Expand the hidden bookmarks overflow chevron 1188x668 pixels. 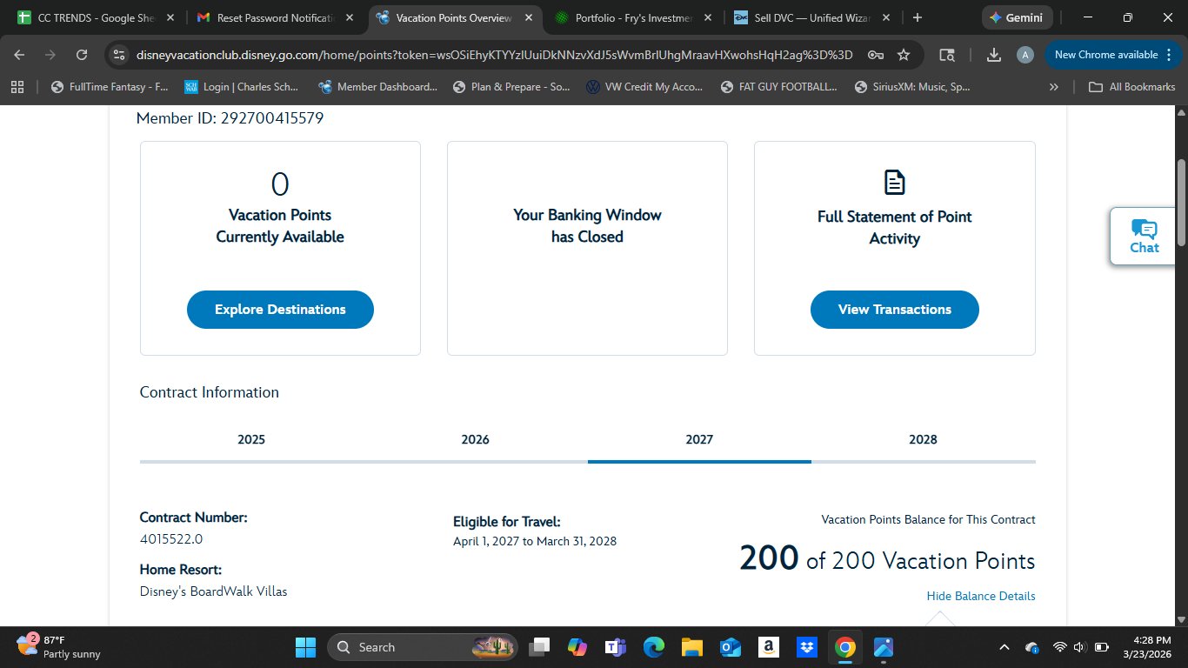(x=1054, y=87)
